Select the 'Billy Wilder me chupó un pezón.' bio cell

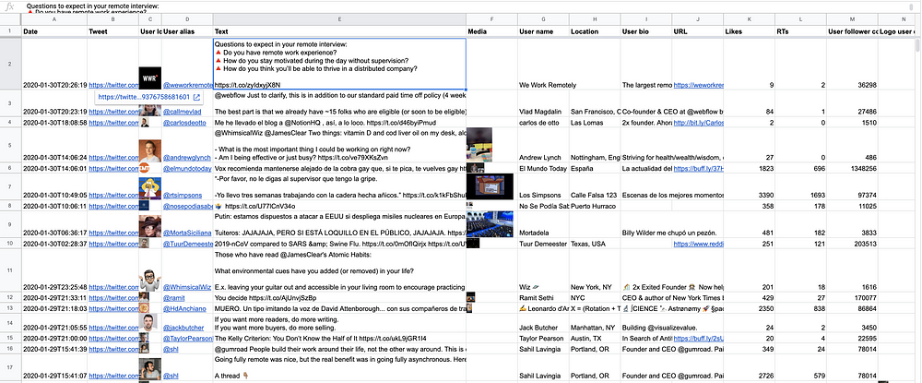[x=646, y=224]
